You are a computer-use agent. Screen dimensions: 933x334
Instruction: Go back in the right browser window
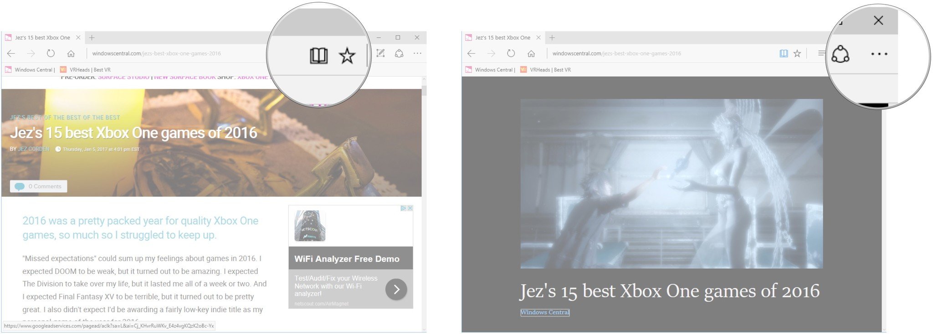(x=472, y=54)
